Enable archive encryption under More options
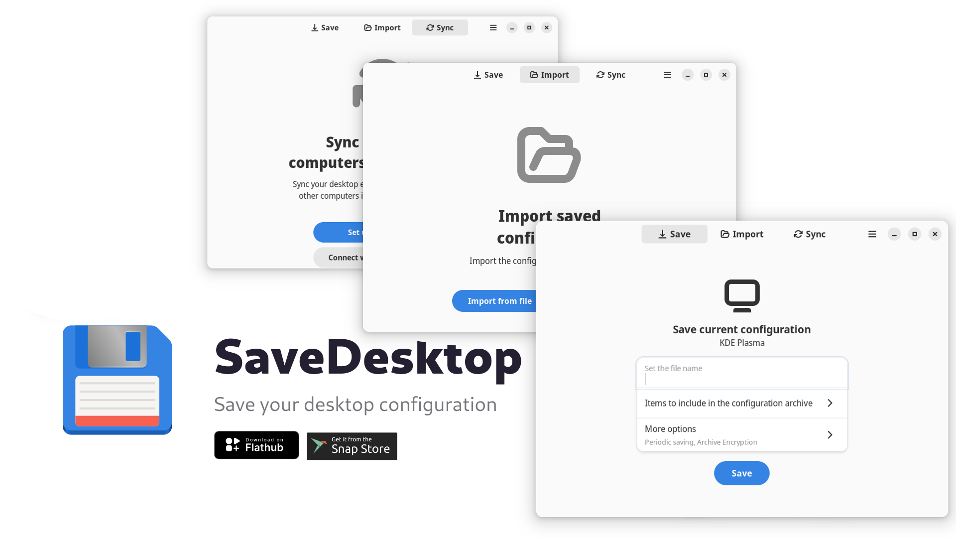This screenshot has width=956, height=538. [x=740, y=434]
